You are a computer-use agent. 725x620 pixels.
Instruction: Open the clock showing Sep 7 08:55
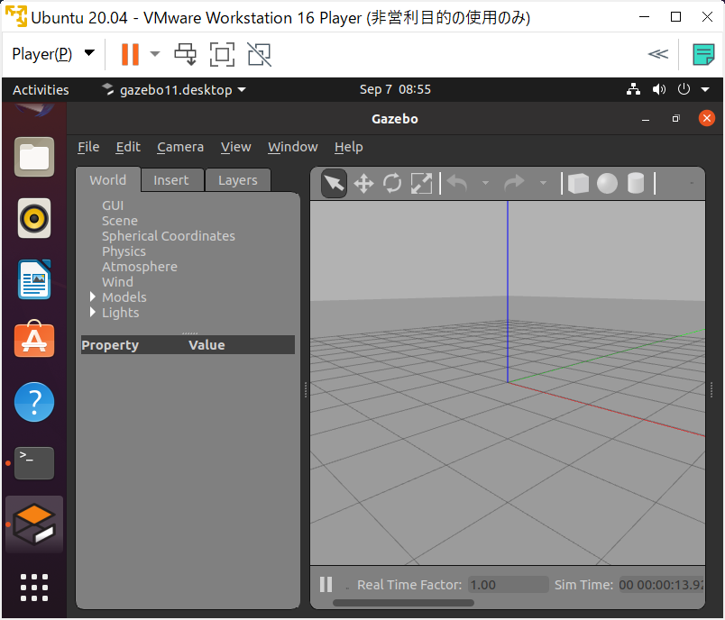(395, 89)
